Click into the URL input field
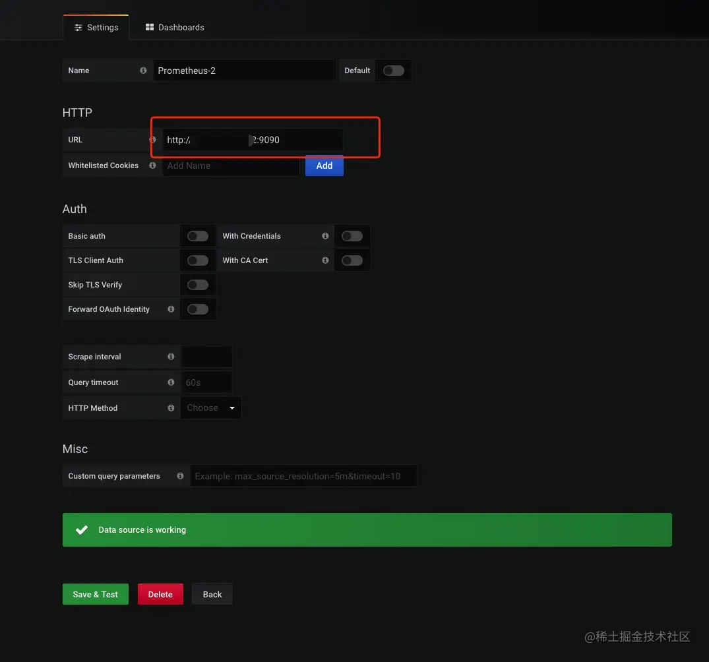 coord(253,140)
